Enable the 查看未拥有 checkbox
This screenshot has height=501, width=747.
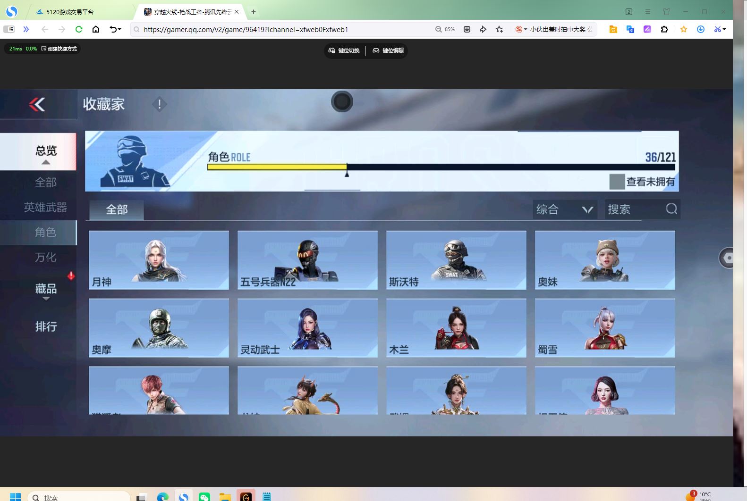617,182
